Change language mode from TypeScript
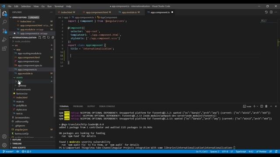Viewport: 280px width, 157px height. (x=241, y=152)
